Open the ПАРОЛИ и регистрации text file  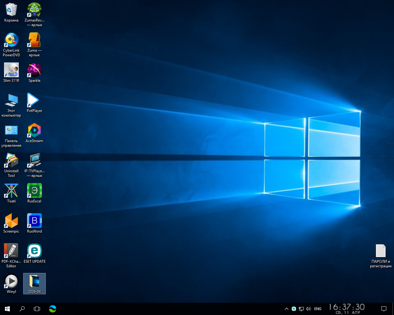[381, 256]
